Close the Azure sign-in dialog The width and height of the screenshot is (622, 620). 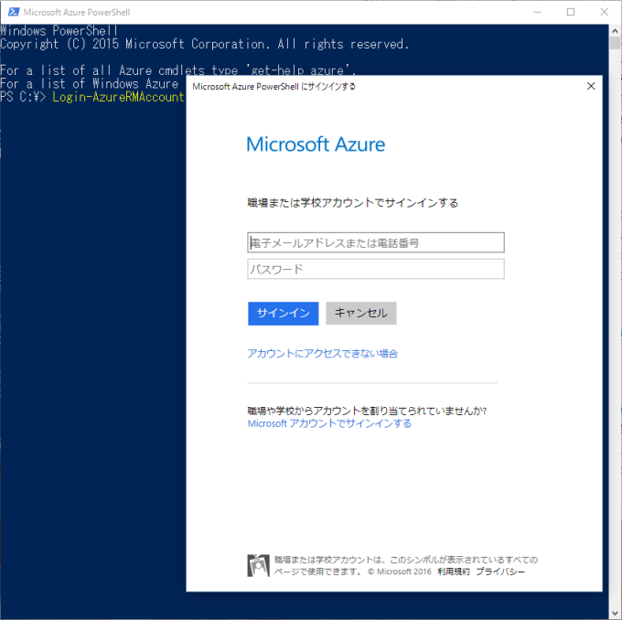coord(591,86)
